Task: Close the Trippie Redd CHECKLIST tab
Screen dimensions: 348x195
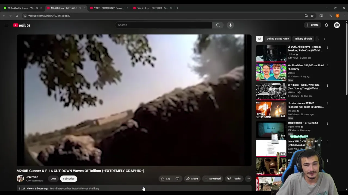Action: coord(171,8)
